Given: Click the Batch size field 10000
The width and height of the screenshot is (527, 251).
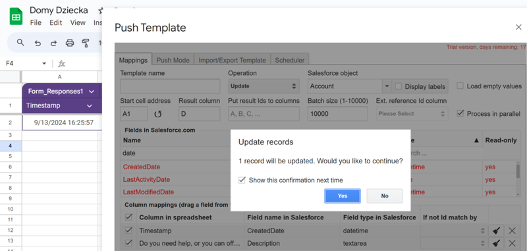Looking at the screenshot, I should pos(337,113).
